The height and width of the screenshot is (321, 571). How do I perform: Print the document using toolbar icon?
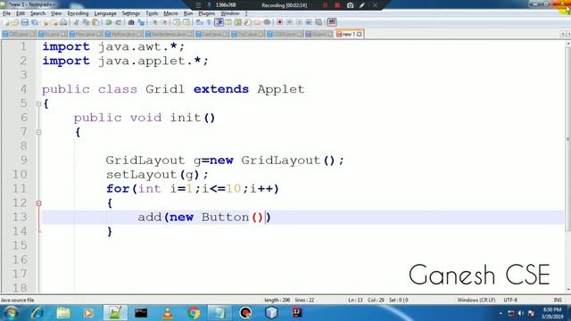pyautogui.click(x=63, y=22)
